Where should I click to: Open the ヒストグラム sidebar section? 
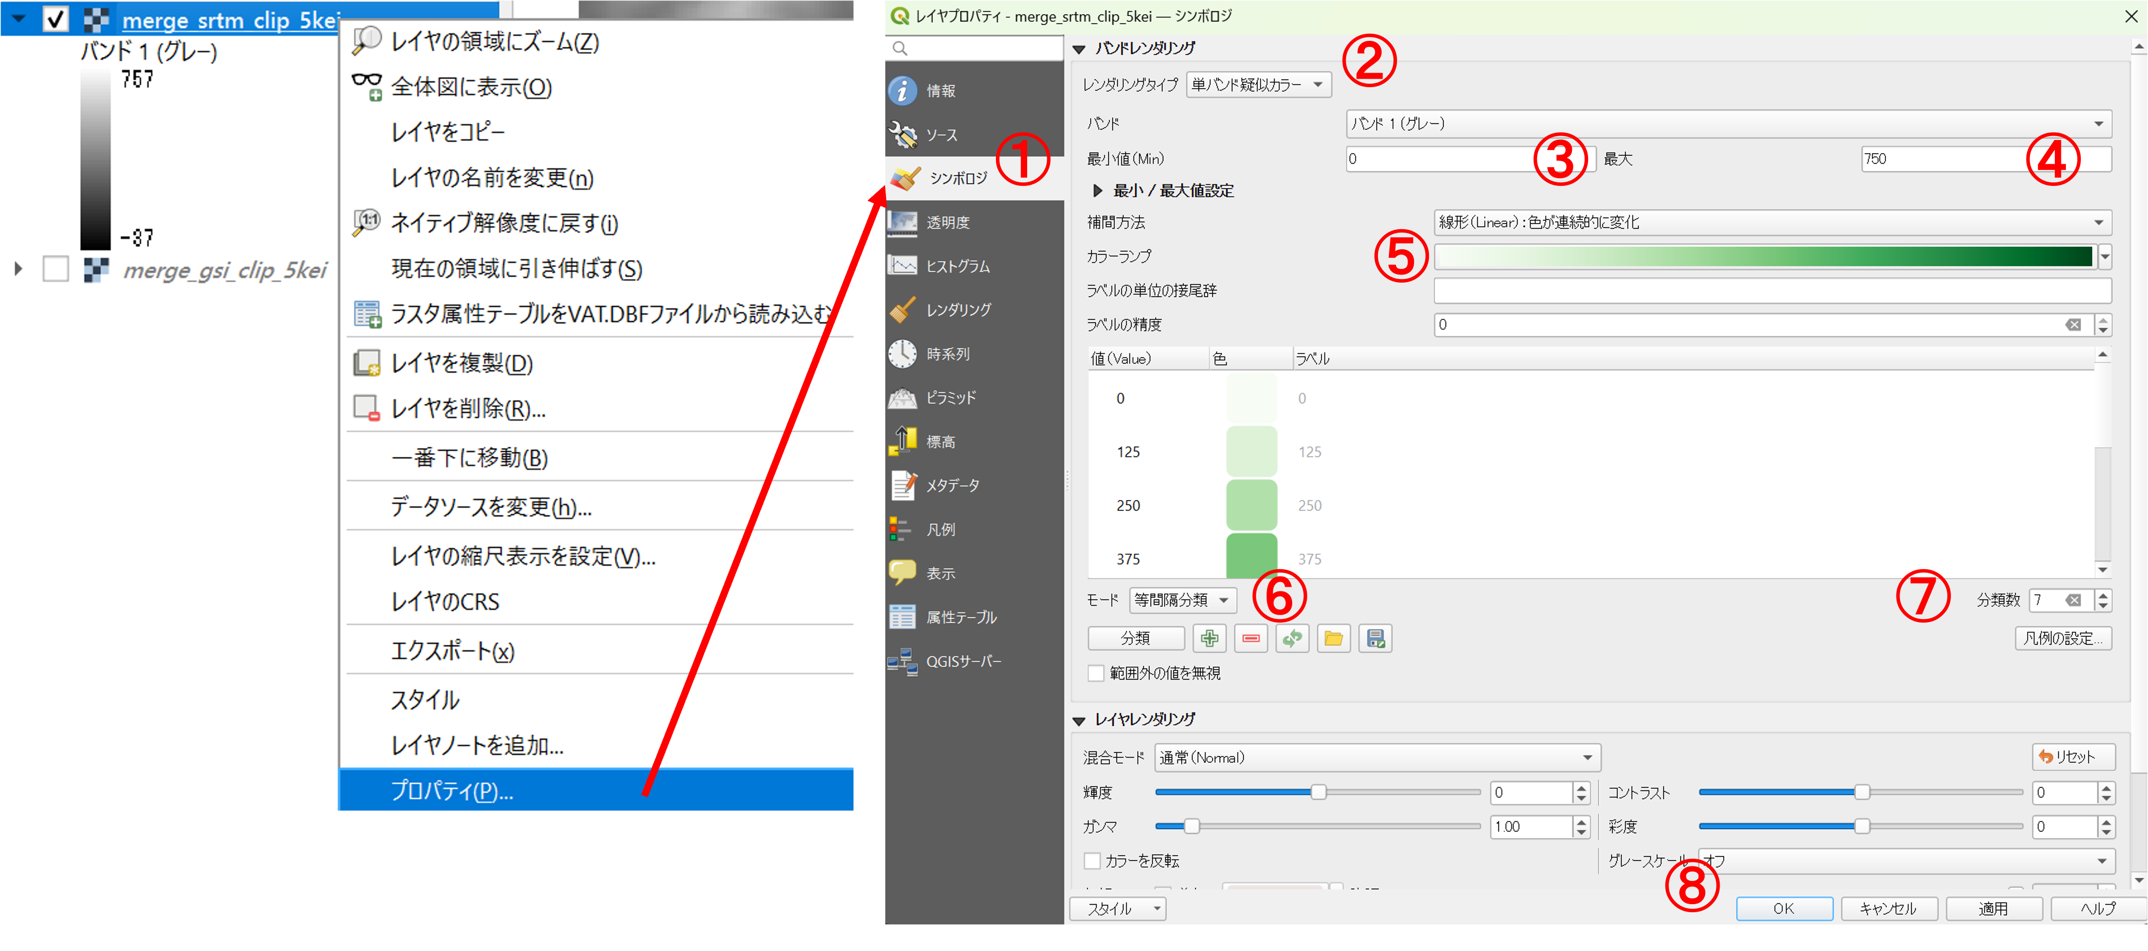click(957, 266)
